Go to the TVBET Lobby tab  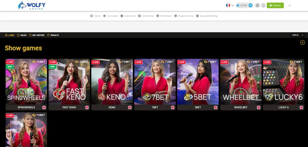10,35
